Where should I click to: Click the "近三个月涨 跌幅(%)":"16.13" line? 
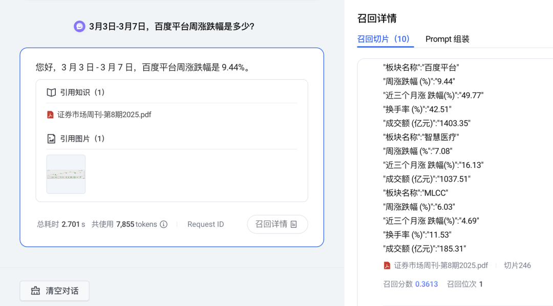pos(433,165)
